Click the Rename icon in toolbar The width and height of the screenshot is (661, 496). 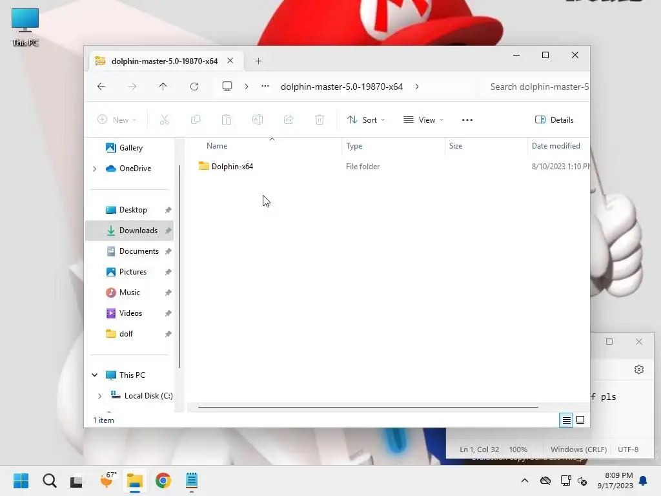[258, 119]
